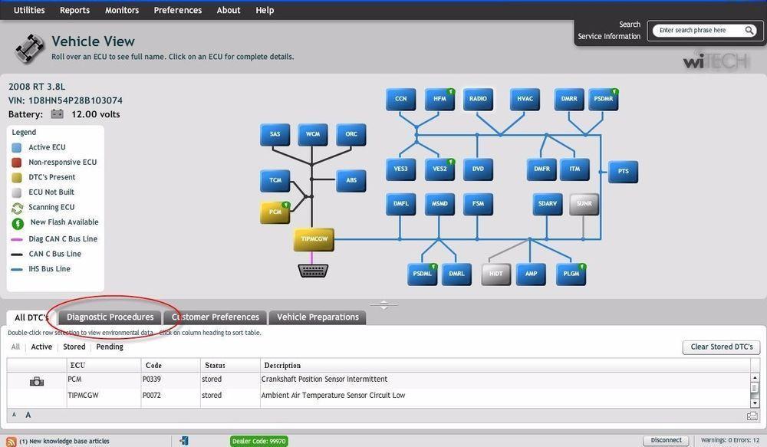Open the yellow PCM ECU node

tap(275, 212)
